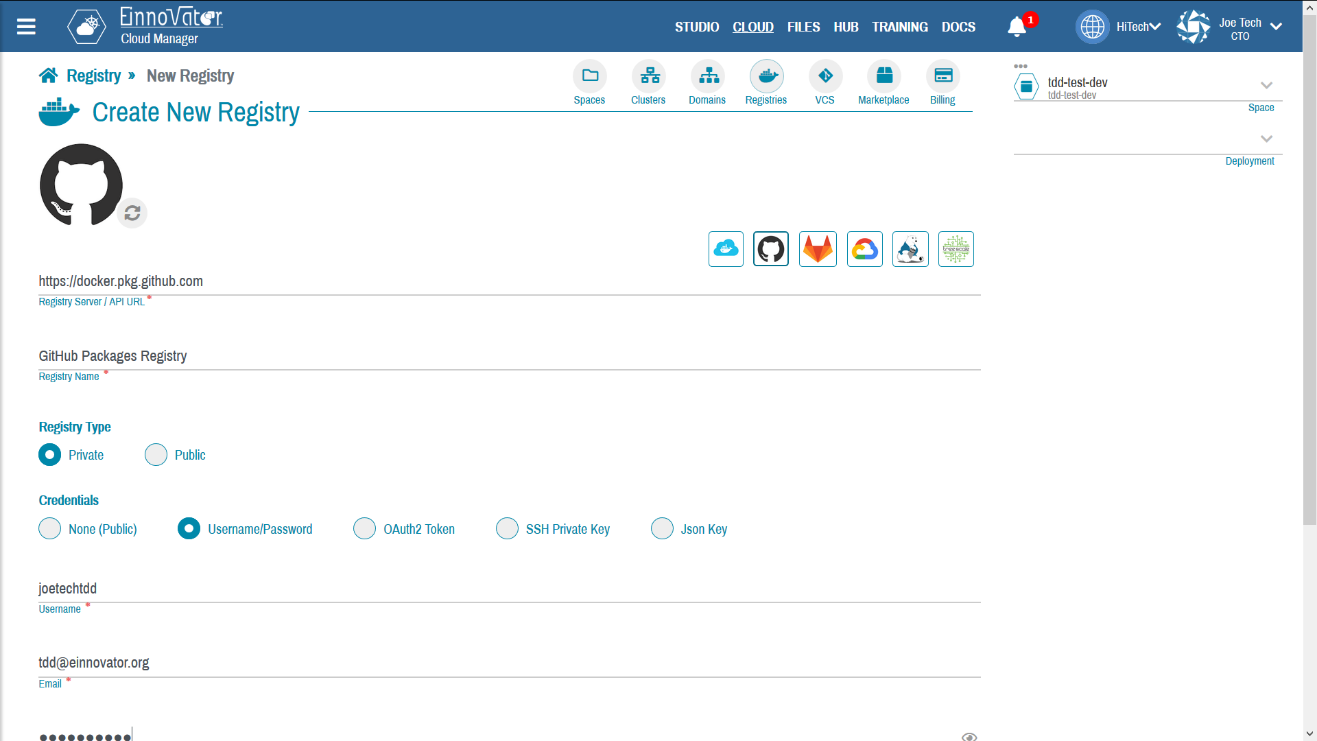Open the Billing icon
Screen dimensions: 1317x741
pos(943,75)
